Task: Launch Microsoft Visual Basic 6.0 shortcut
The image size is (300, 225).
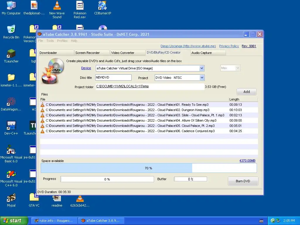Action: (11, 154)
